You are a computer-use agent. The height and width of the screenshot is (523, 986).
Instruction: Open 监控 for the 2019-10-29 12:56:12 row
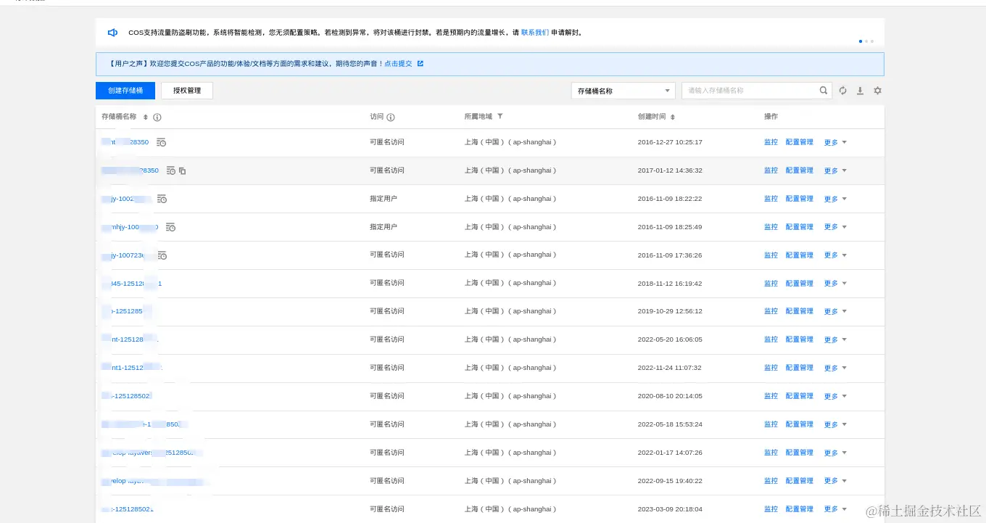tap(771, 311)
